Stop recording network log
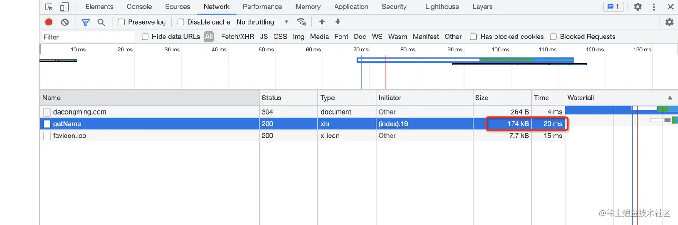 tap(49, 22)
